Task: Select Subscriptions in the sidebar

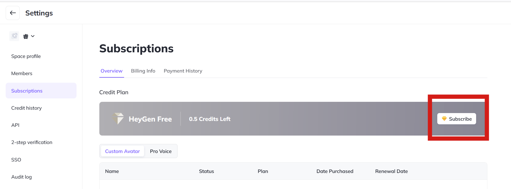Action: pos(27,91)
